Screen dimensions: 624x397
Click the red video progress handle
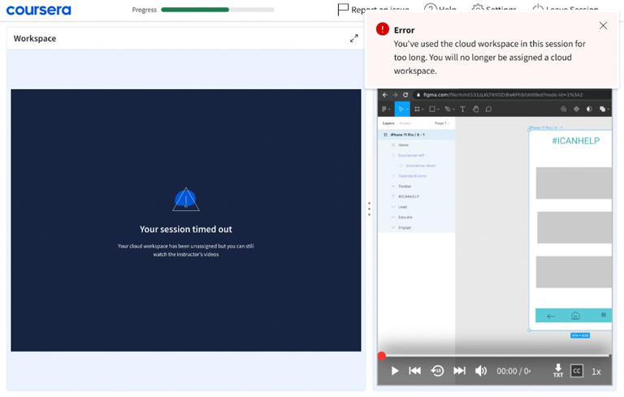coord(382,356)
